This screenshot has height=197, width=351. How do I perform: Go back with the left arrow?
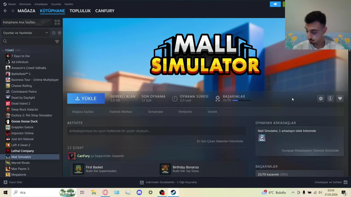pos(5,11)
